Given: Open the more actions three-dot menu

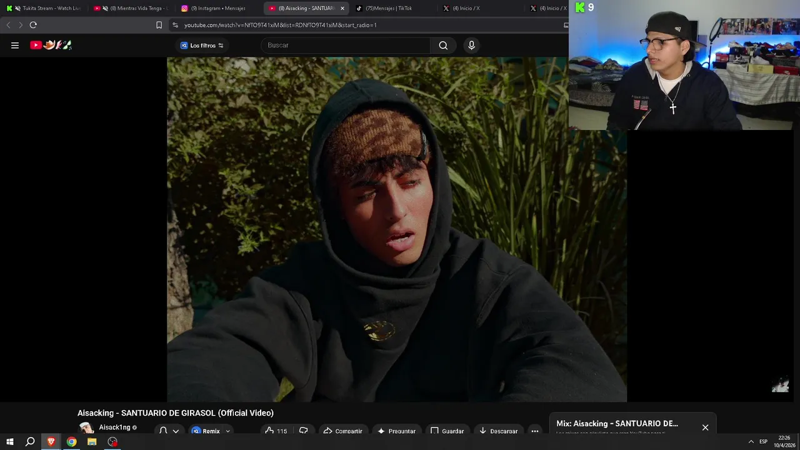Looking at the screenshot, I should 535,431.
